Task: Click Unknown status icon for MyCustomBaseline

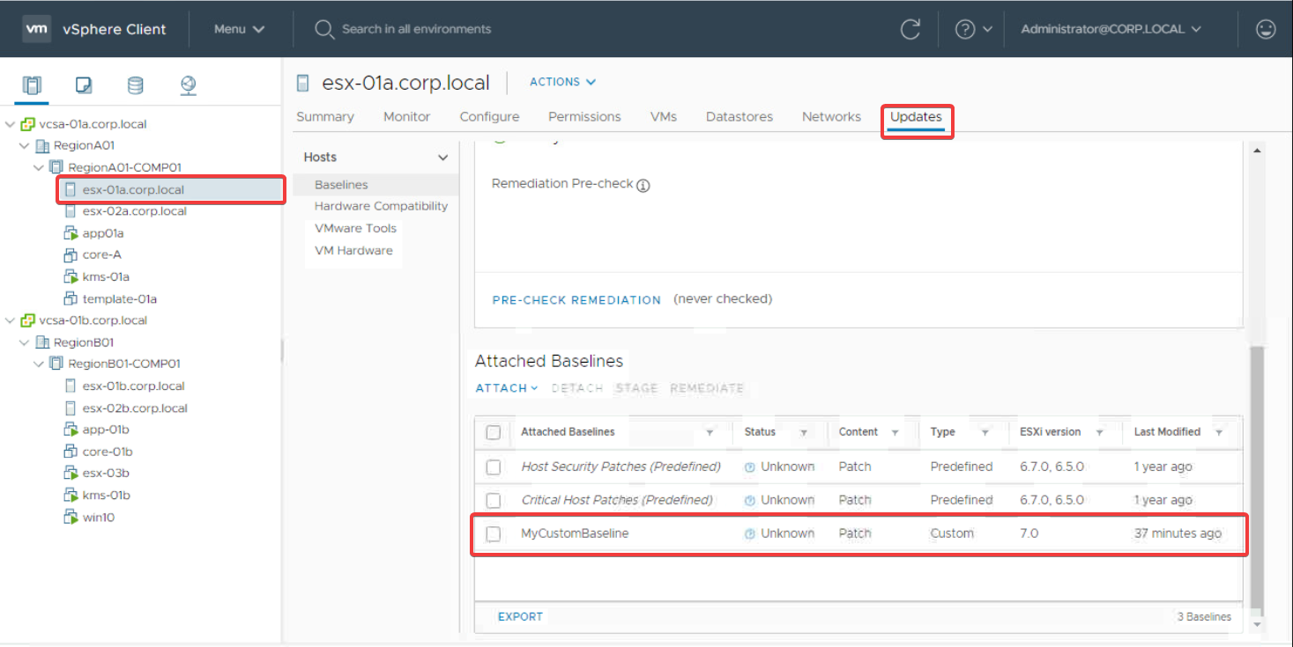Action: pos(750,533)
